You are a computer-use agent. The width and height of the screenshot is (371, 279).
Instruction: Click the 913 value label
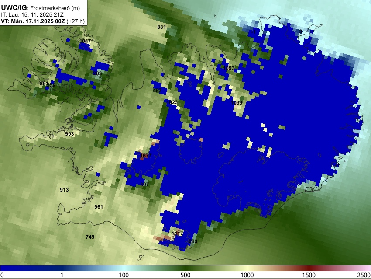[64, 190]
